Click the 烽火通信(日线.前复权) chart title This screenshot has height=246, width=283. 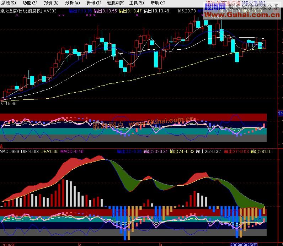pos(21,11)
